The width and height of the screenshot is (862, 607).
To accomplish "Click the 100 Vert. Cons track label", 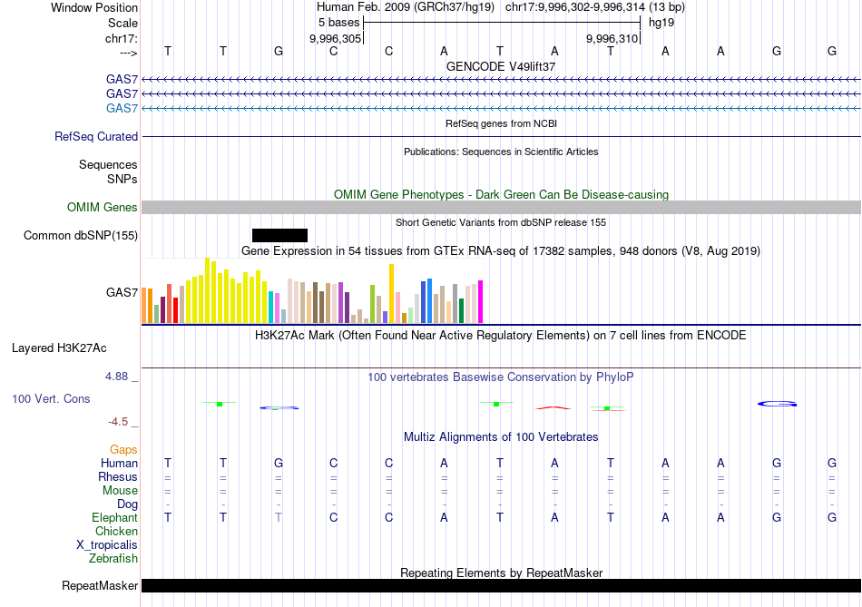I will 51,399.
